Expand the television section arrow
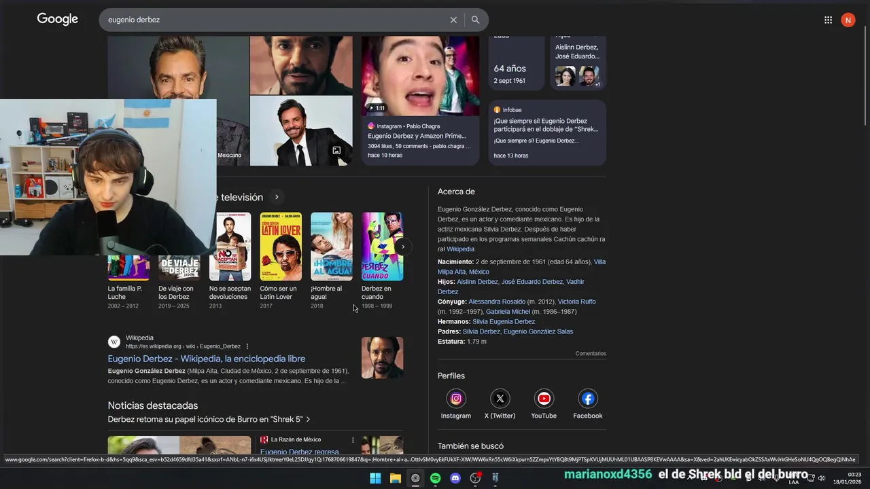 click(277, 197)
